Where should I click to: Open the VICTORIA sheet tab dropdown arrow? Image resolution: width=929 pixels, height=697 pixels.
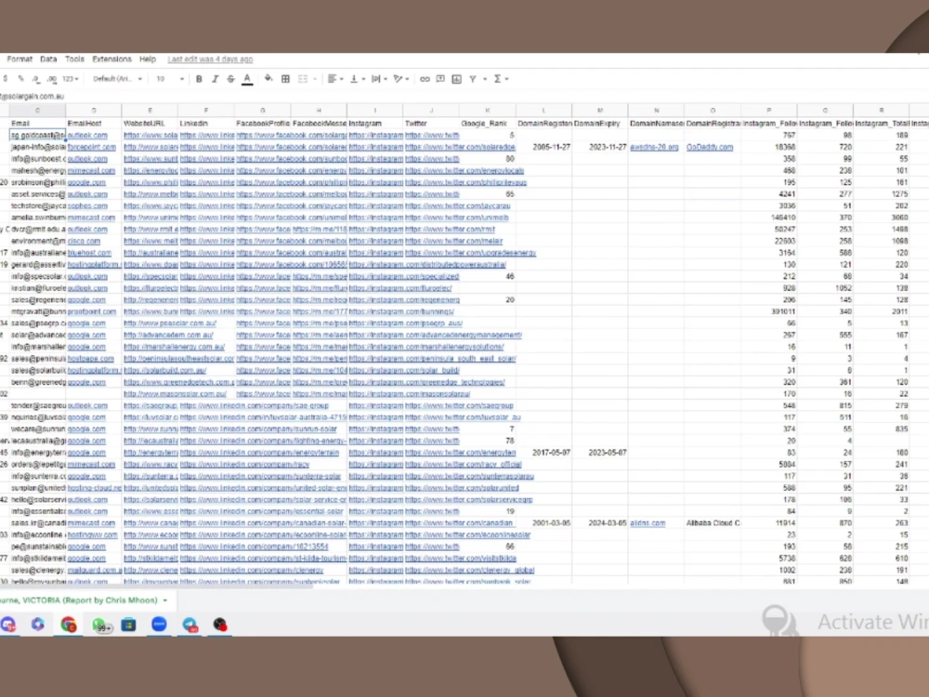click(165, 600)
